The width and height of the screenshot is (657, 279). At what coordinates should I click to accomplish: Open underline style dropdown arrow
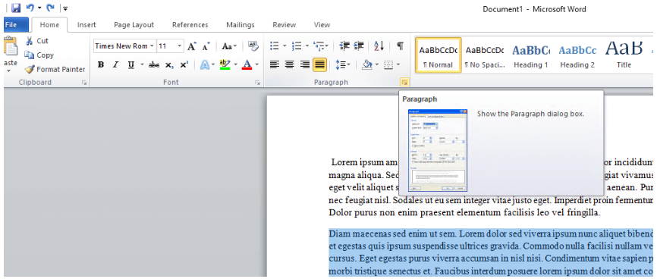[x=142, y=65]
